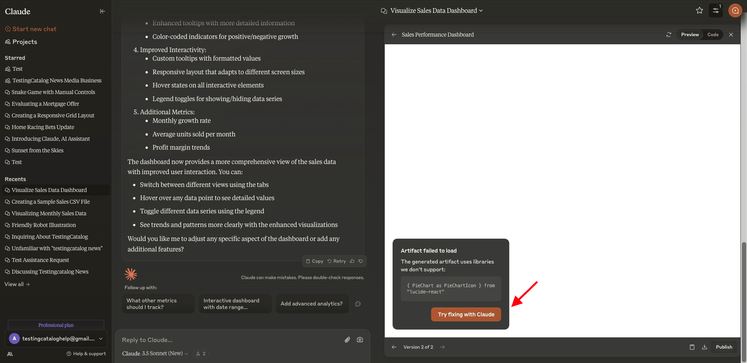The width and height of the screenshot is (747, 363).
Task: Download the artifact file
Action: (x=705, y=347)
